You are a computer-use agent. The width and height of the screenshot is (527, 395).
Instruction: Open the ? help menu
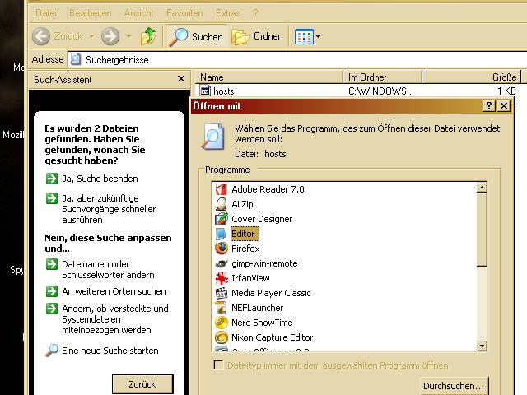(x=255, y=13)
